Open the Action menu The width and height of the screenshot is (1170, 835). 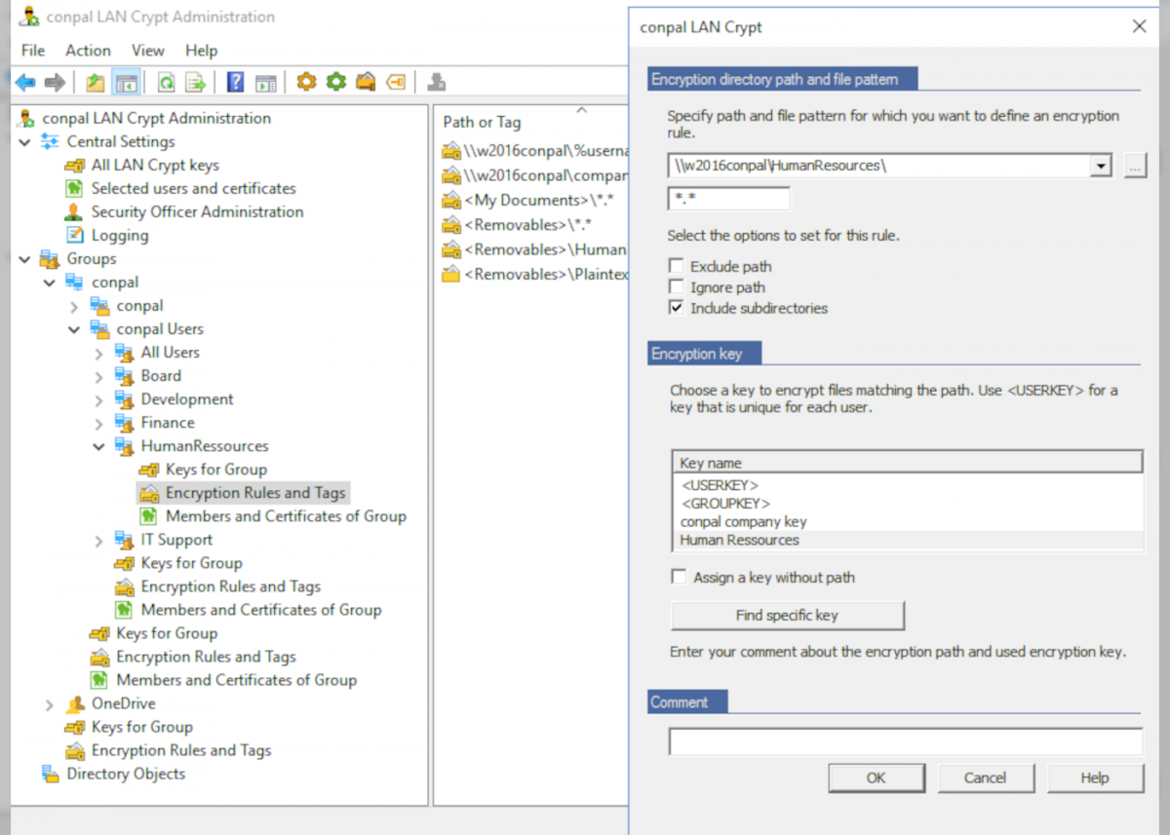click(87, 50)
